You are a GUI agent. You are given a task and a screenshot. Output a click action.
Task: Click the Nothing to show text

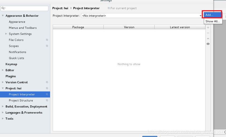[129, 64]
